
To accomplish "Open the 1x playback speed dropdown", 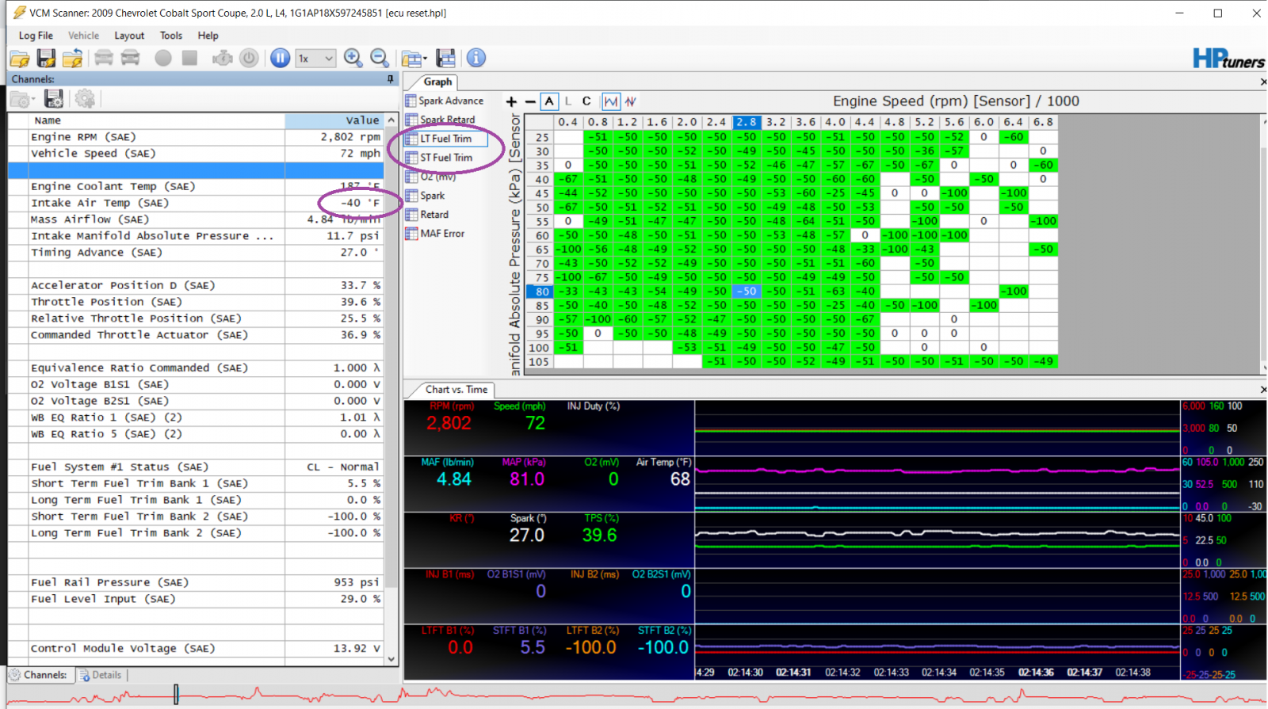I will (315, 58).
